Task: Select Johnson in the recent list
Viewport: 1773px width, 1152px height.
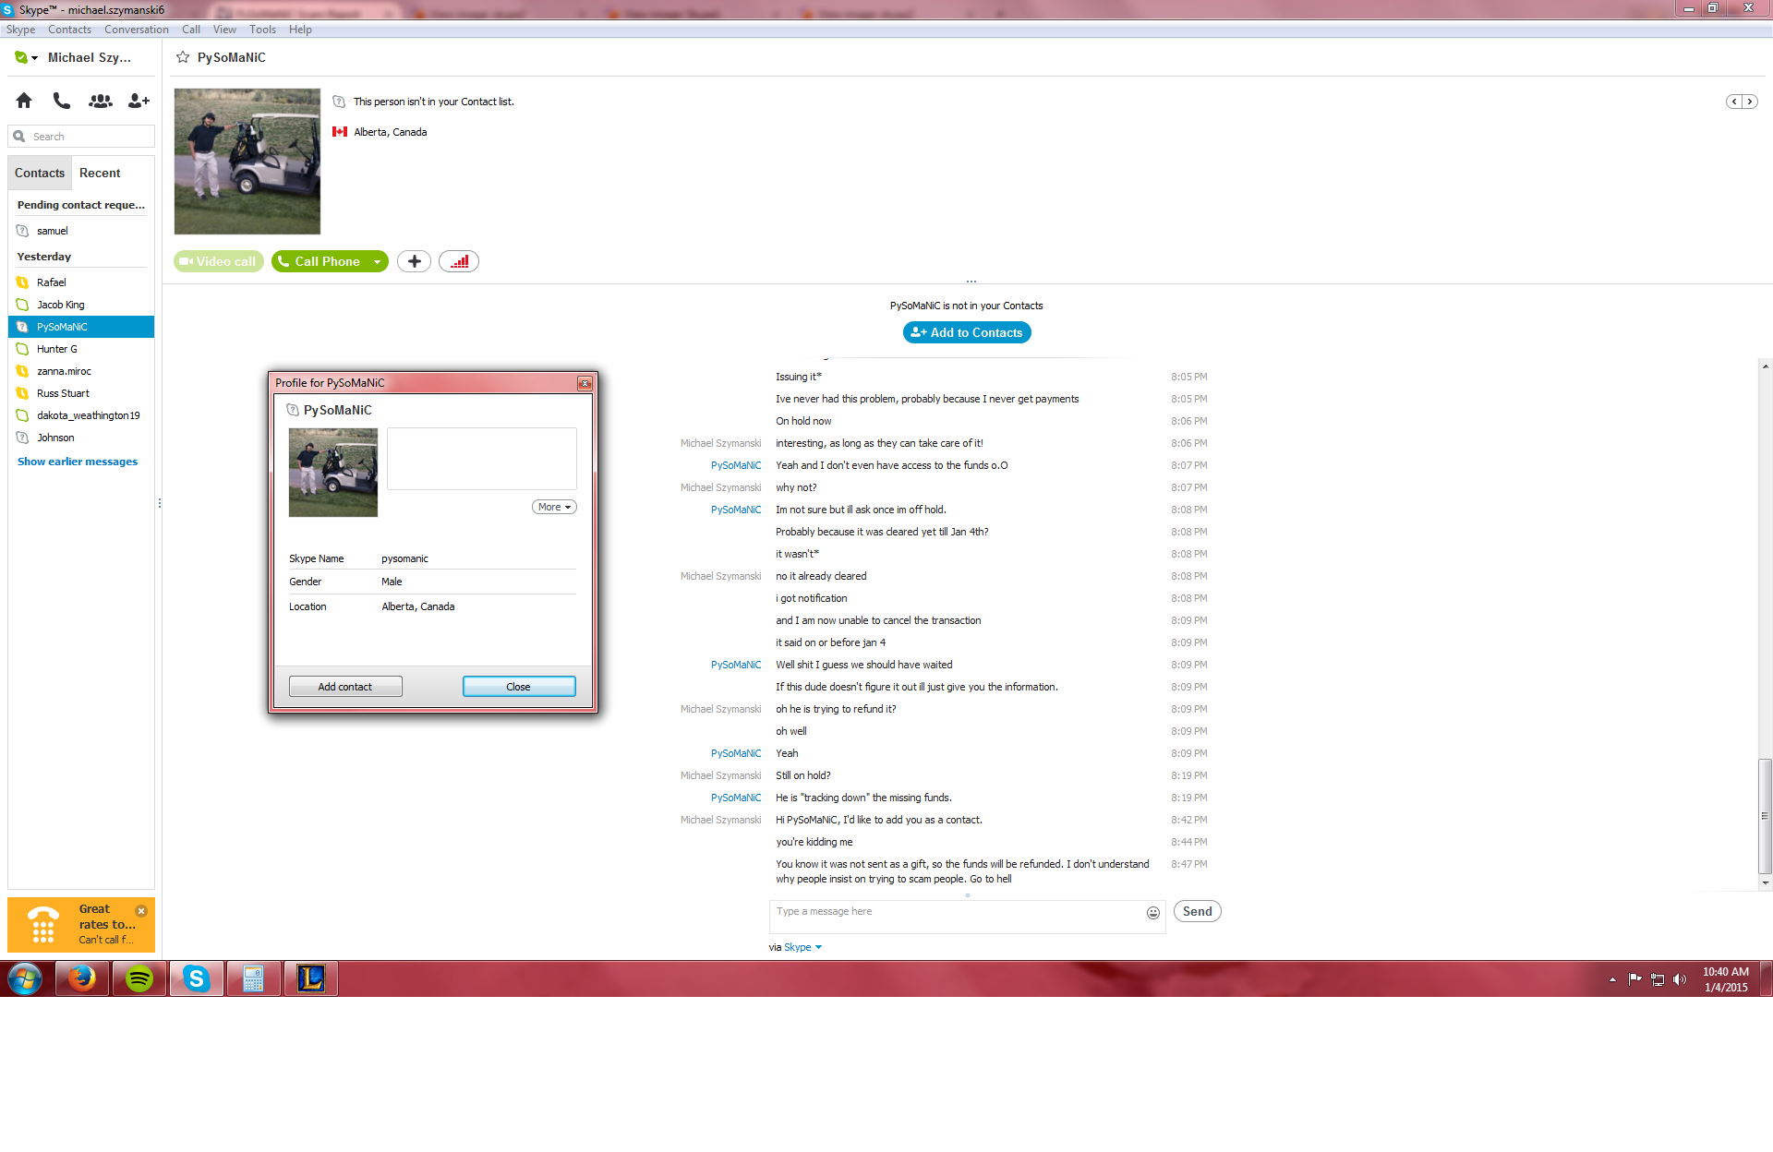Action: (x=81, y=438)
